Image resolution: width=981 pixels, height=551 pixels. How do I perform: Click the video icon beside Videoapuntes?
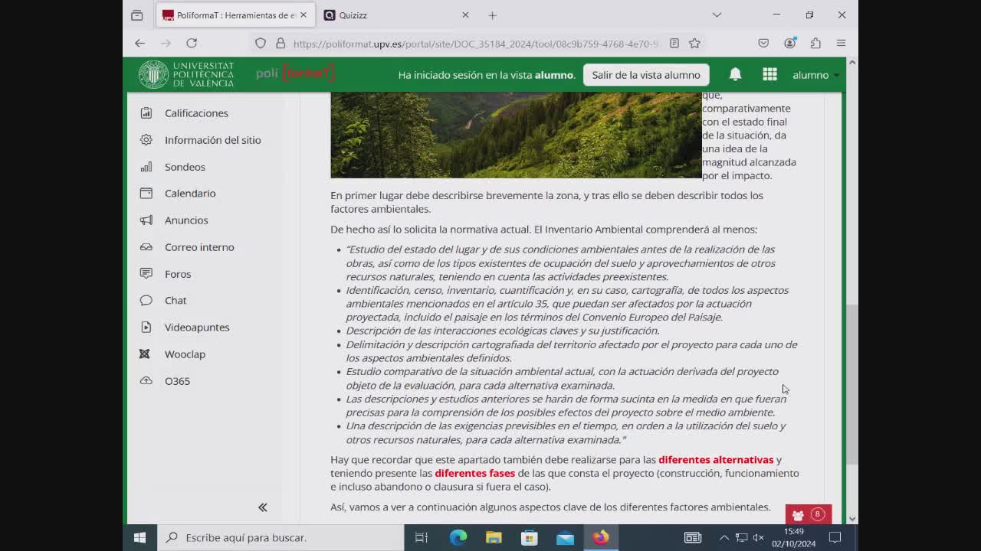[x=146, y=328]
